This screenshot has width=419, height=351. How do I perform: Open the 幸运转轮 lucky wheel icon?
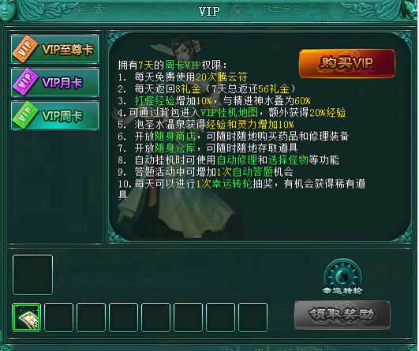pos(342,277)
